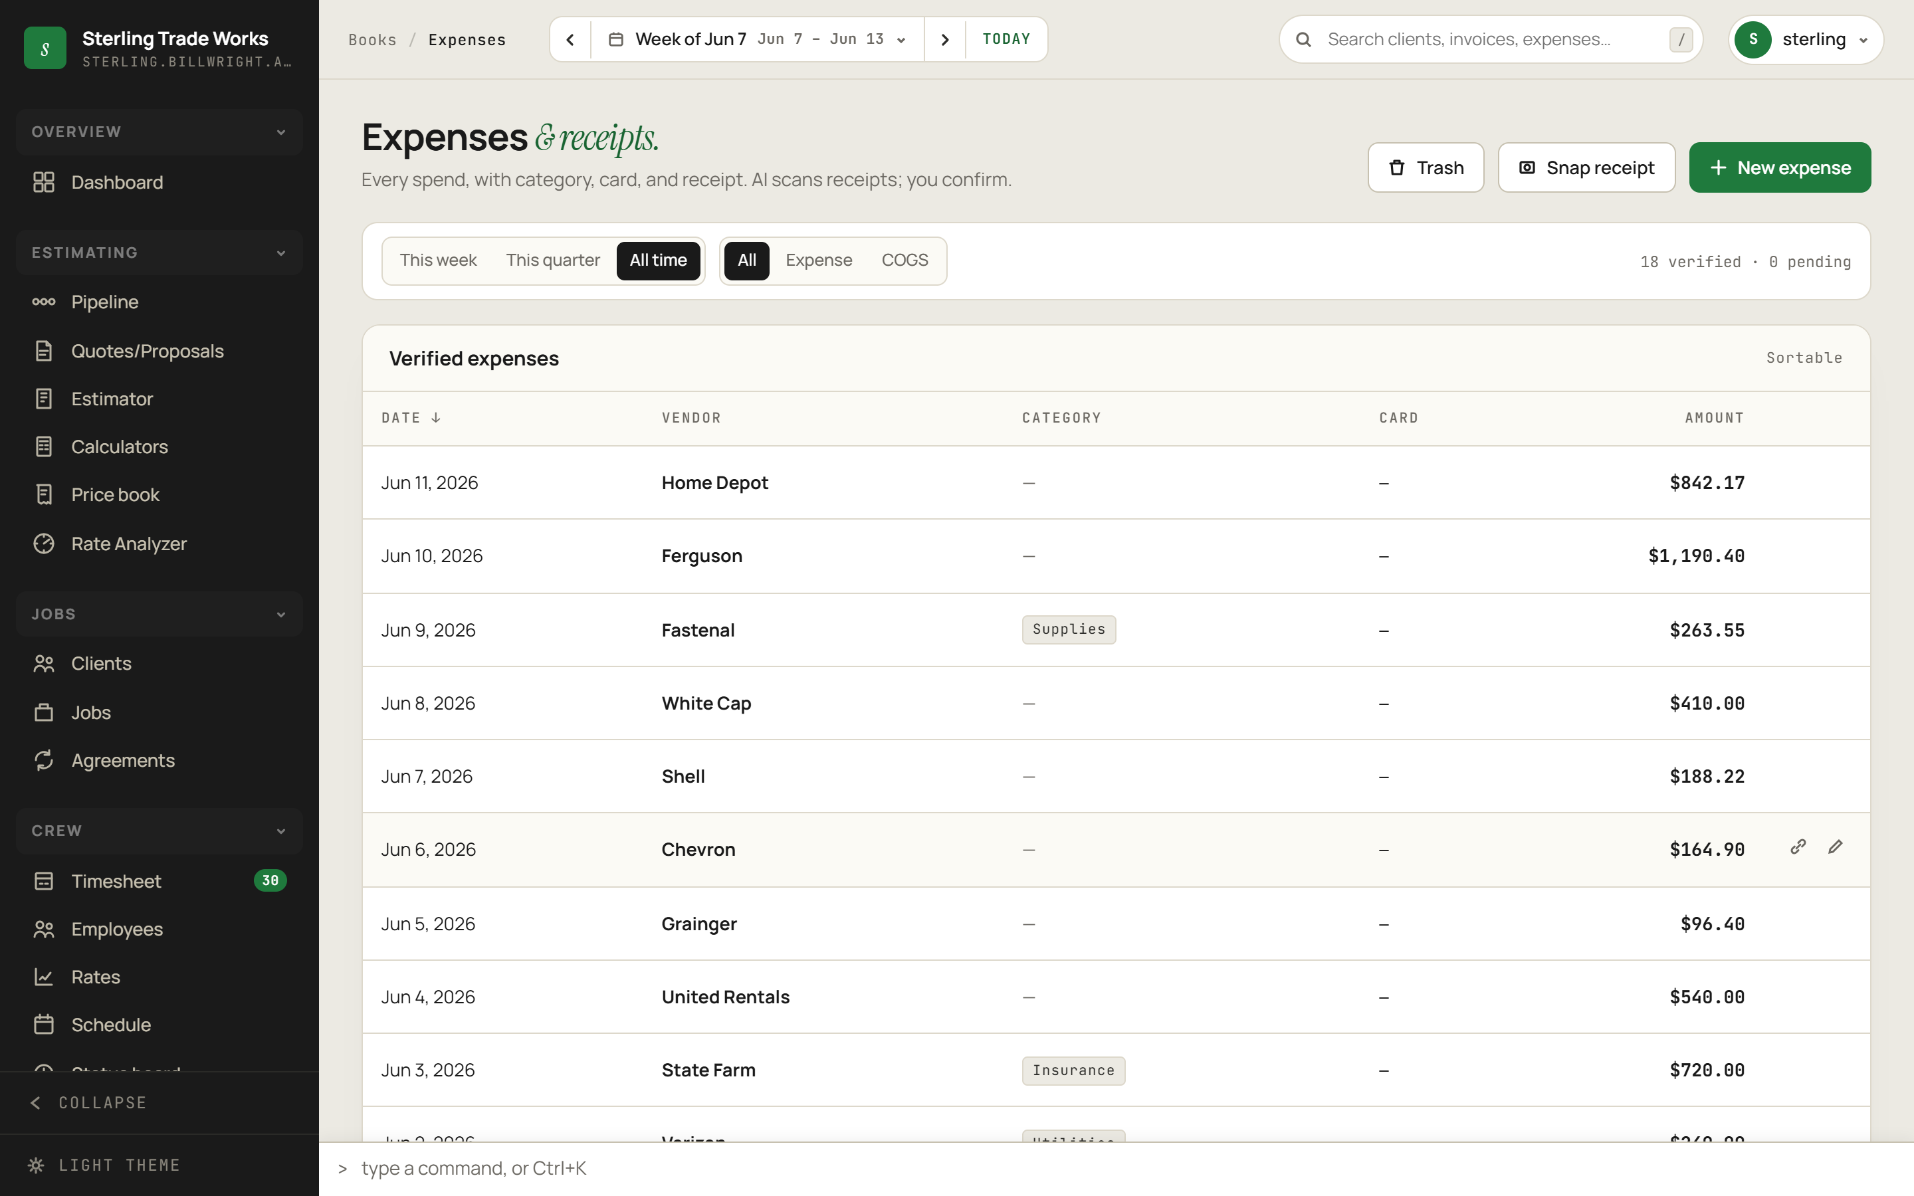The width and height of the screenshot is (1914, 1196).
Task: View Employees
Action: (x=159, y=930)
